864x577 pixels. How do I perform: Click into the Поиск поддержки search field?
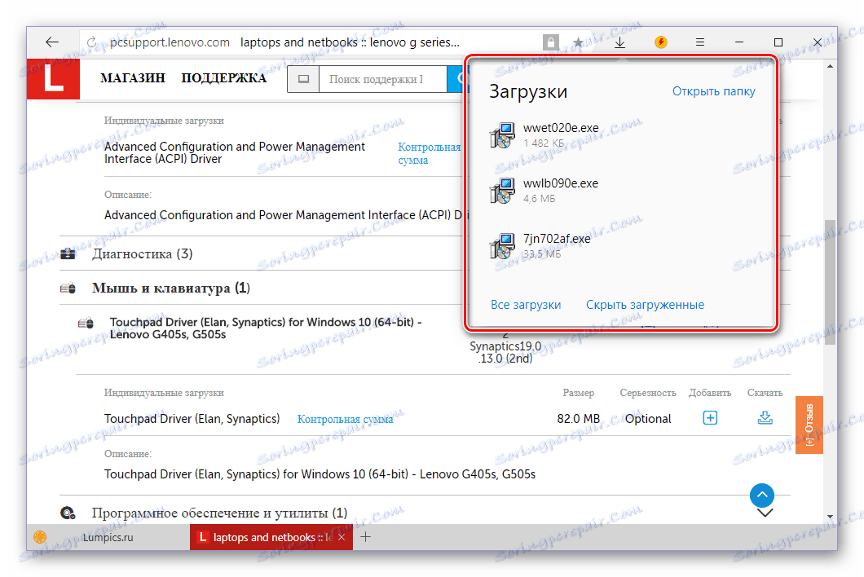click(x=382, y=79)
